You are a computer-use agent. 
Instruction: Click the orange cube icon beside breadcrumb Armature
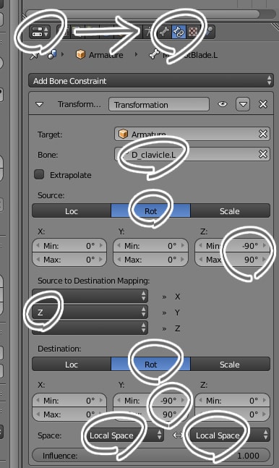[80, 55]
